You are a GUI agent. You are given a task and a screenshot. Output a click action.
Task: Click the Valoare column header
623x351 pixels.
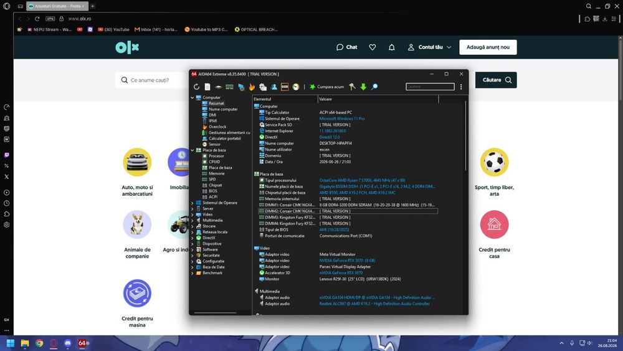point(378,99)
